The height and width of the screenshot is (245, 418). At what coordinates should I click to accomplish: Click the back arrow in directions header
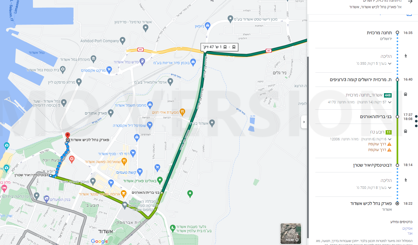click(x=410, y=2)
